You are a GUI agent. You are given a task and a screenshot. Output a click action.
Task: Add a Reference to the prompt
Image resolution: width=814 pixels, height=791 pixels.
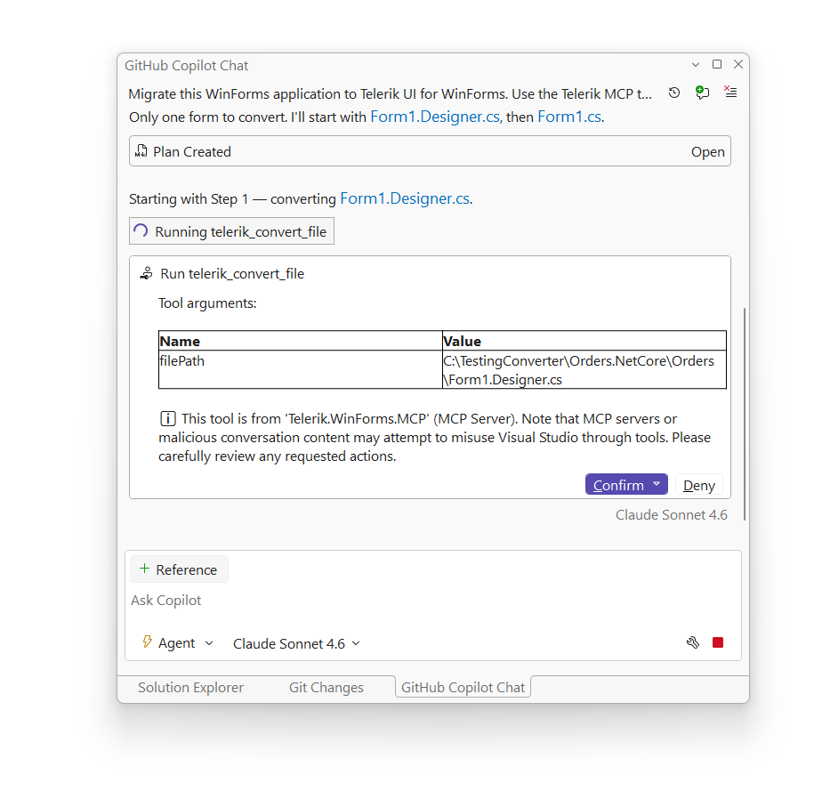[x=179, y=569]
